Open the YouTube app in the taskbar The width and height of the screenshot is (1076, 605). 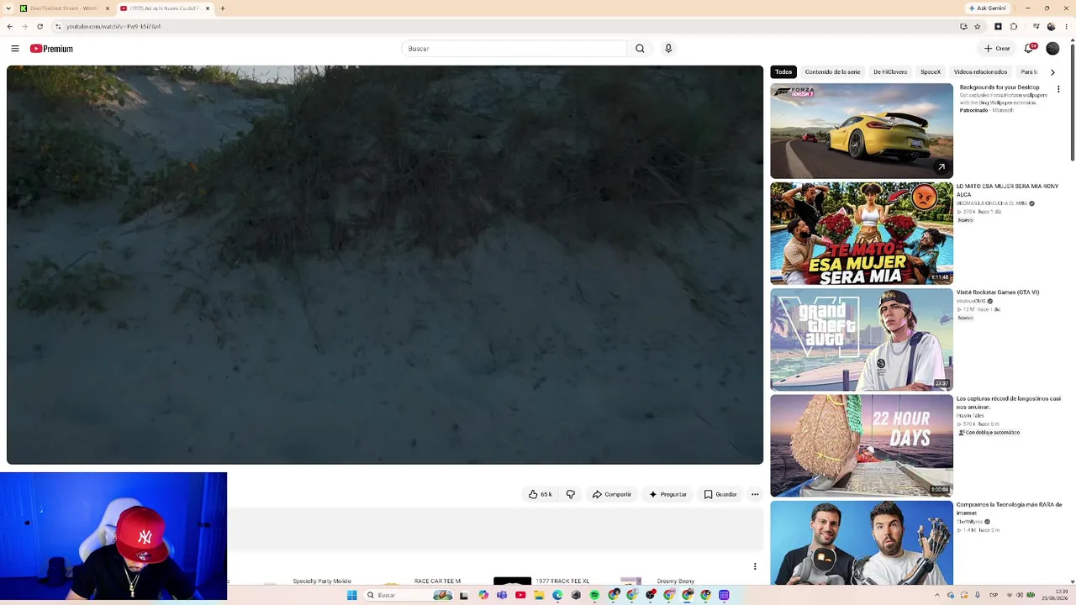click(x=520, y=595)
